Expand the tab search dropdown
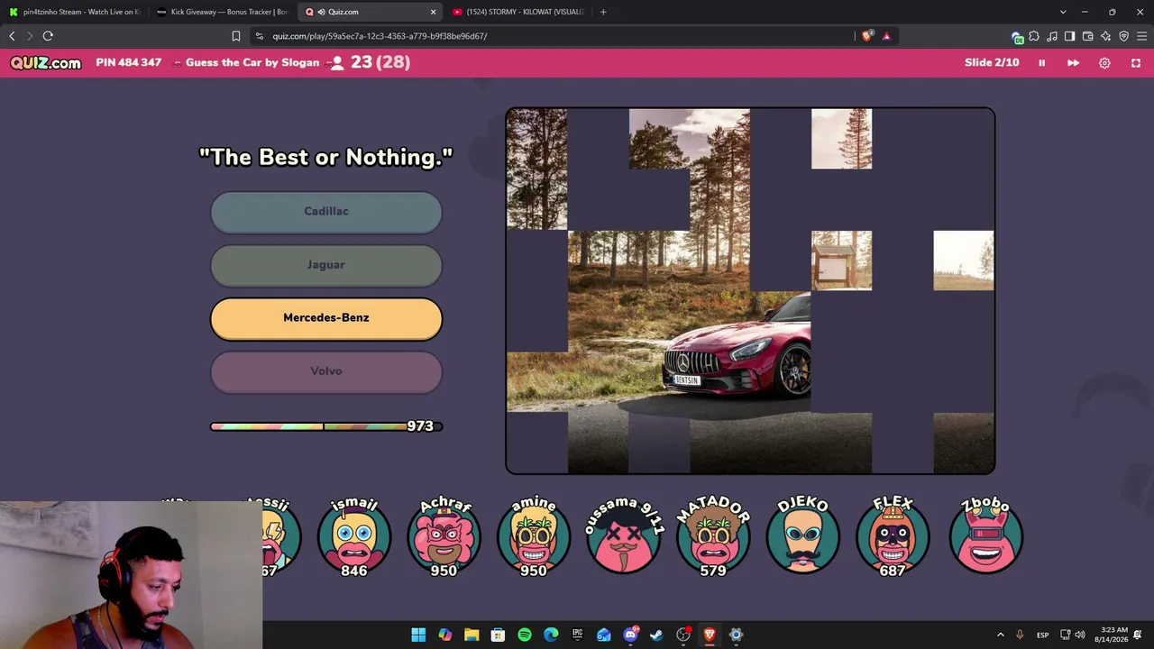 click(x=1063, y=12)
